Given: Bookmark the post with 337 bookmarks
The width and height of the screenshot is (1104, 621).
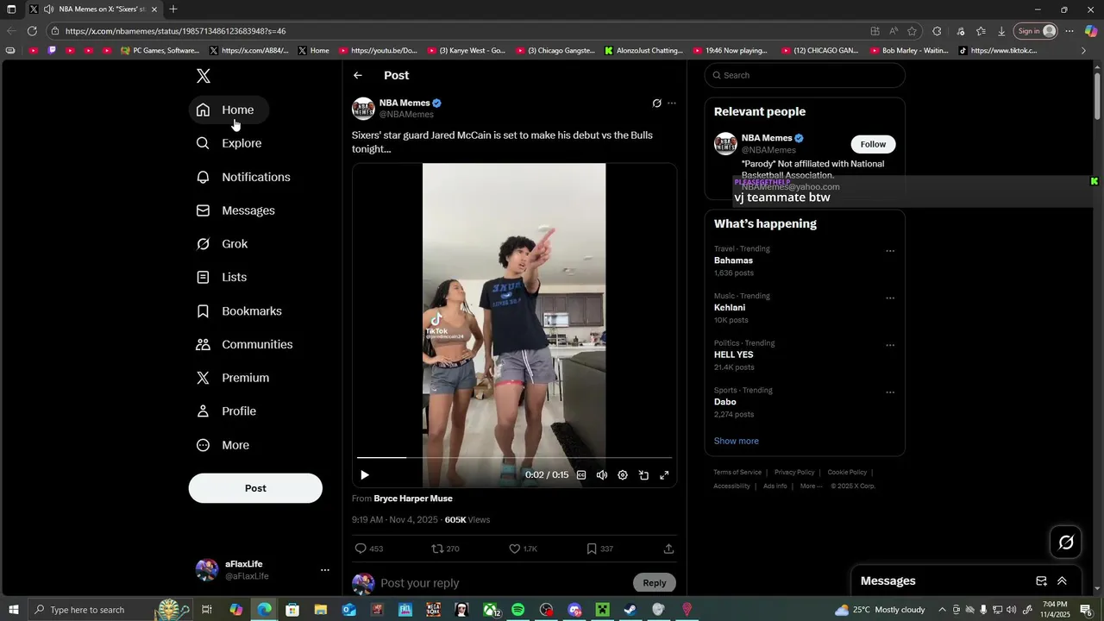Looking at the screenshot, I should [599, 549].
